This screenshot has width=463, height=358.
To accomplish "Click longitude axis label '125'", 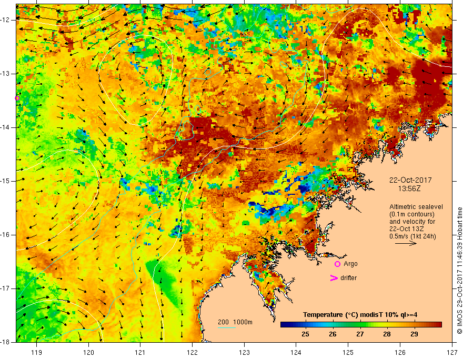I will click(348, 352).
